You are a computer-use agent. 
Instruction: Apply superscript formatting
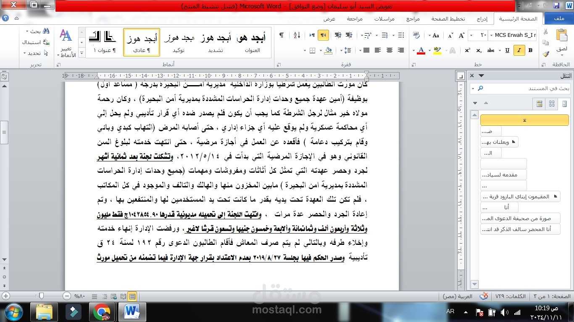[467, 50]
